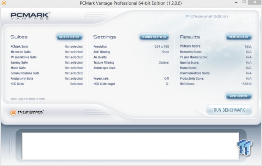
Task: Click the Repeat sets label
Action: tap(101, 78)
